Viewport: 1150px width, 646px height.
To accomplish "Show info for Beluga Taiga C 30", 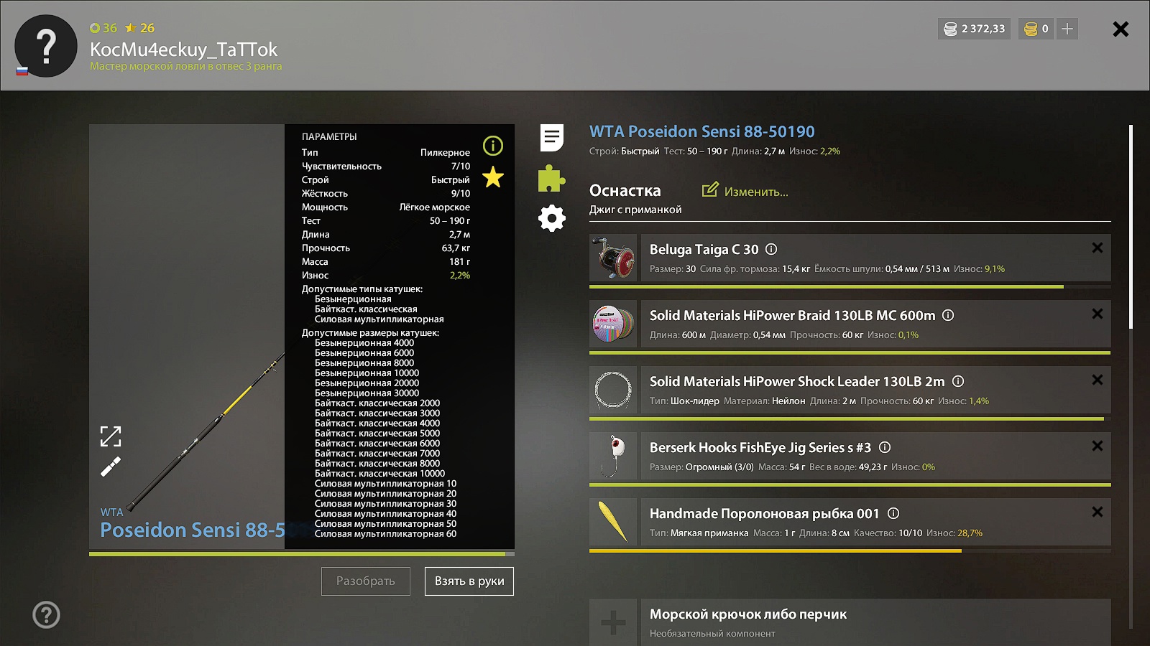I will [x=771, y=249].
